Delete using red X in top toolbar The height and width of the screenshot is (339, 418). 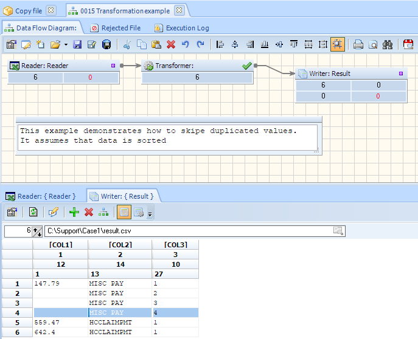(x=171, y=44)
